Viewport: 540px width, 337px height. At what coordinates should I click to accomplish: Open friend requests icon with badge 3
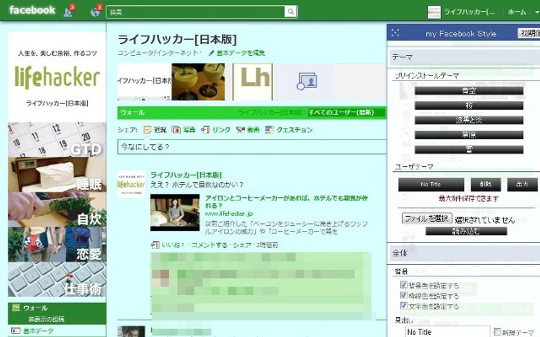click(68, 11)
